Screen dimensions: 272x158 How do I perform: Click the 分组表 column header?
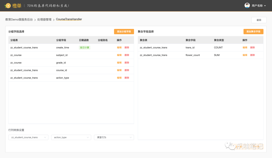pyautogui.click(x=14, y=40)
